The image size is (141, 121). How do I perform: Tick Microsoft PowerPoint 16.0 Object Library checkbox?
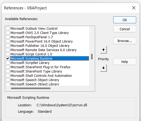coord(8,41)
